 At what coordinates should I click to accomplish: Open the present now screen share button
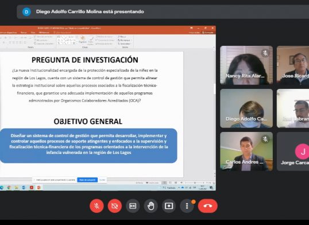[x=169, y=206]
